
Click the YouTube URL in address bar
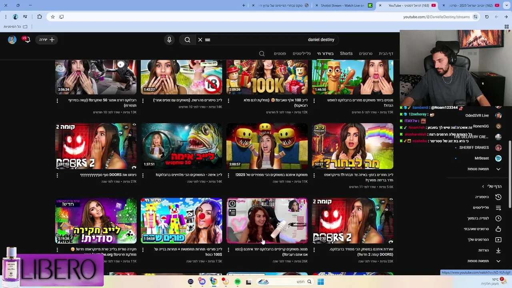tap(436, 17)
